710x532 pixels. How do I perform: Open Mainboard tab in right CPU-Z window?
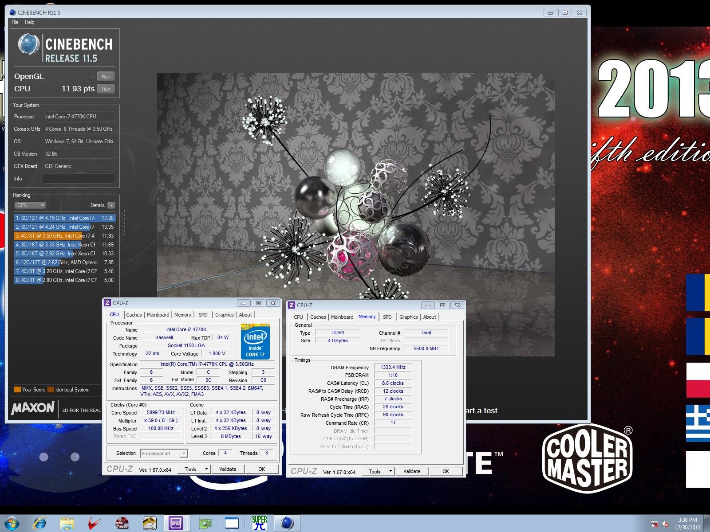click(342, 317)
